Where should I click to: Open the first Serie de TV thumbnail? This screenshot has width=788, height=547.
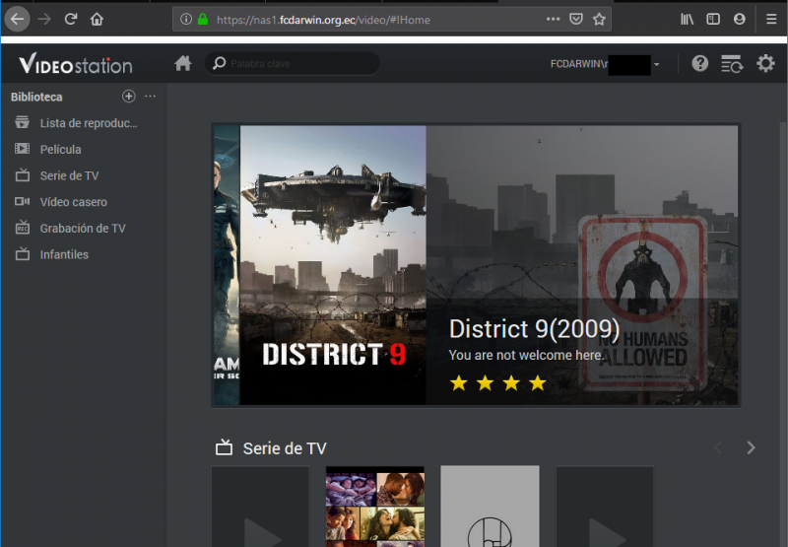coord(260,507)
